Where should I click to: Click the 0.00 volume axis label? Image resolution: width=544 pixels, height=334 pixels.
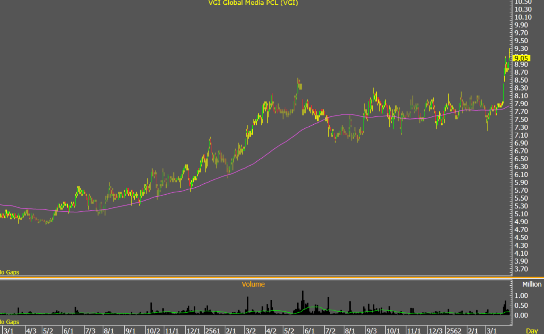click(521, 315)
